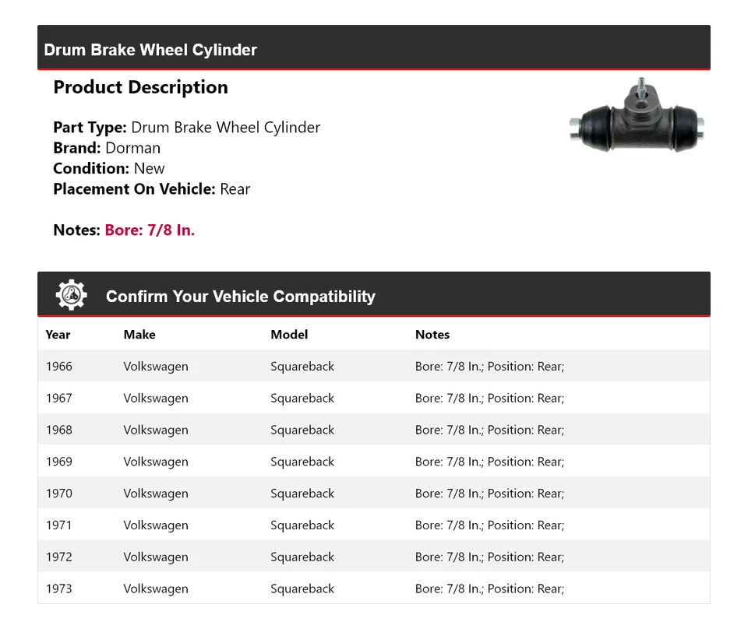Screen dimensions: 748x629
Task: Click the red Bore: 7/8 In. note
Action: pos(150,230)
